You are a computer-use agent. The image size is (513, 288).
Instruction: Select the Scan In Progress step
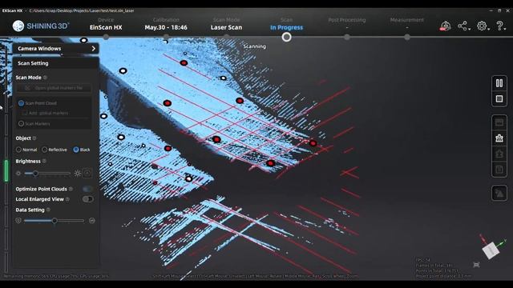coord(286,25)
